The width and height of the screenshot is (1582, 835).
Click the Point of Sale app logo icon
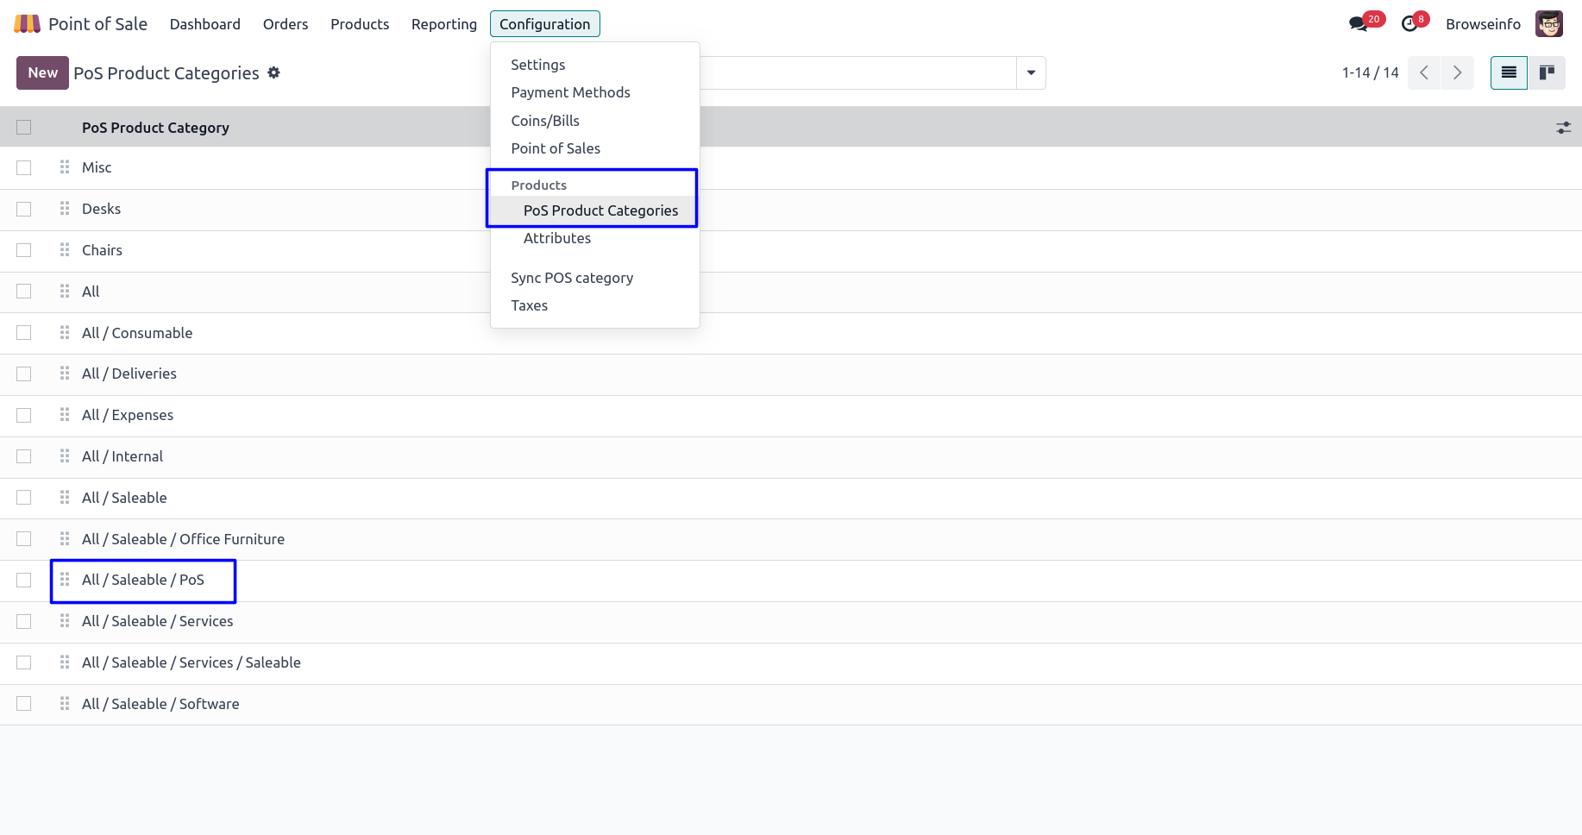(27, 24)
